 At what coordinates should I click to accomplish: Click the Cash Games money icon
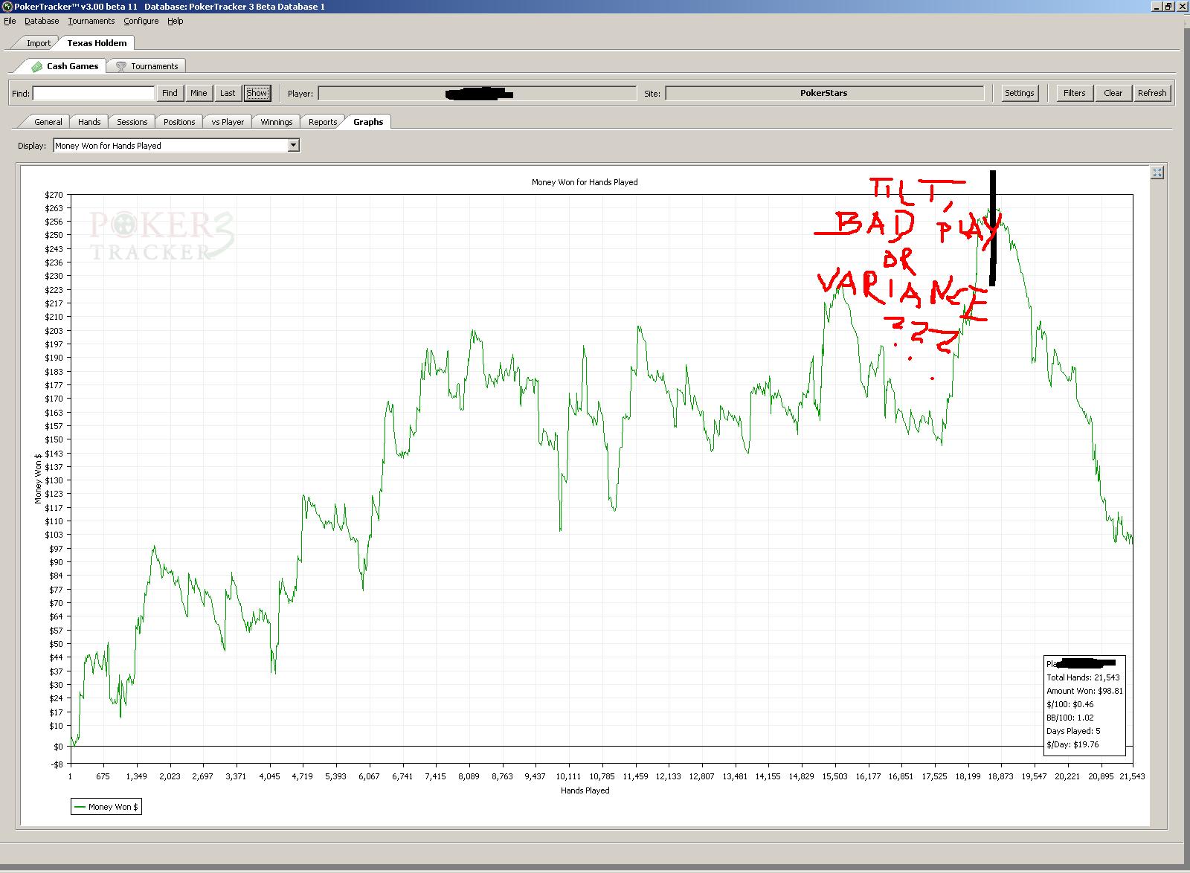pos(36,66)
